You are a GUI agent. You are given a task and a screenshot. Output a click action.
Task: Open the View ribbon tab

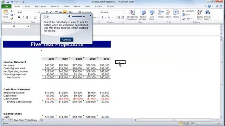coord(87,6)
